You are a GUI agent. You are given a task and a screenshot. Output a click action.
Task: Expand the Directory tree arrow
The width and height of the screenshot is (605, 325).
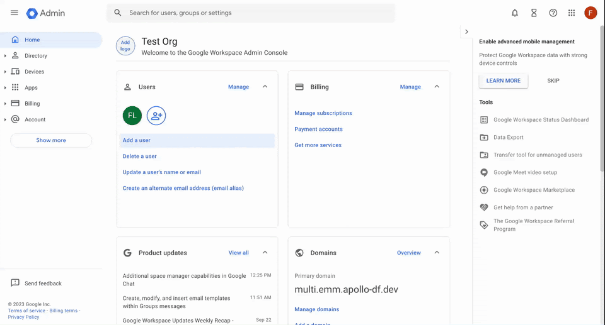[5, 56]
